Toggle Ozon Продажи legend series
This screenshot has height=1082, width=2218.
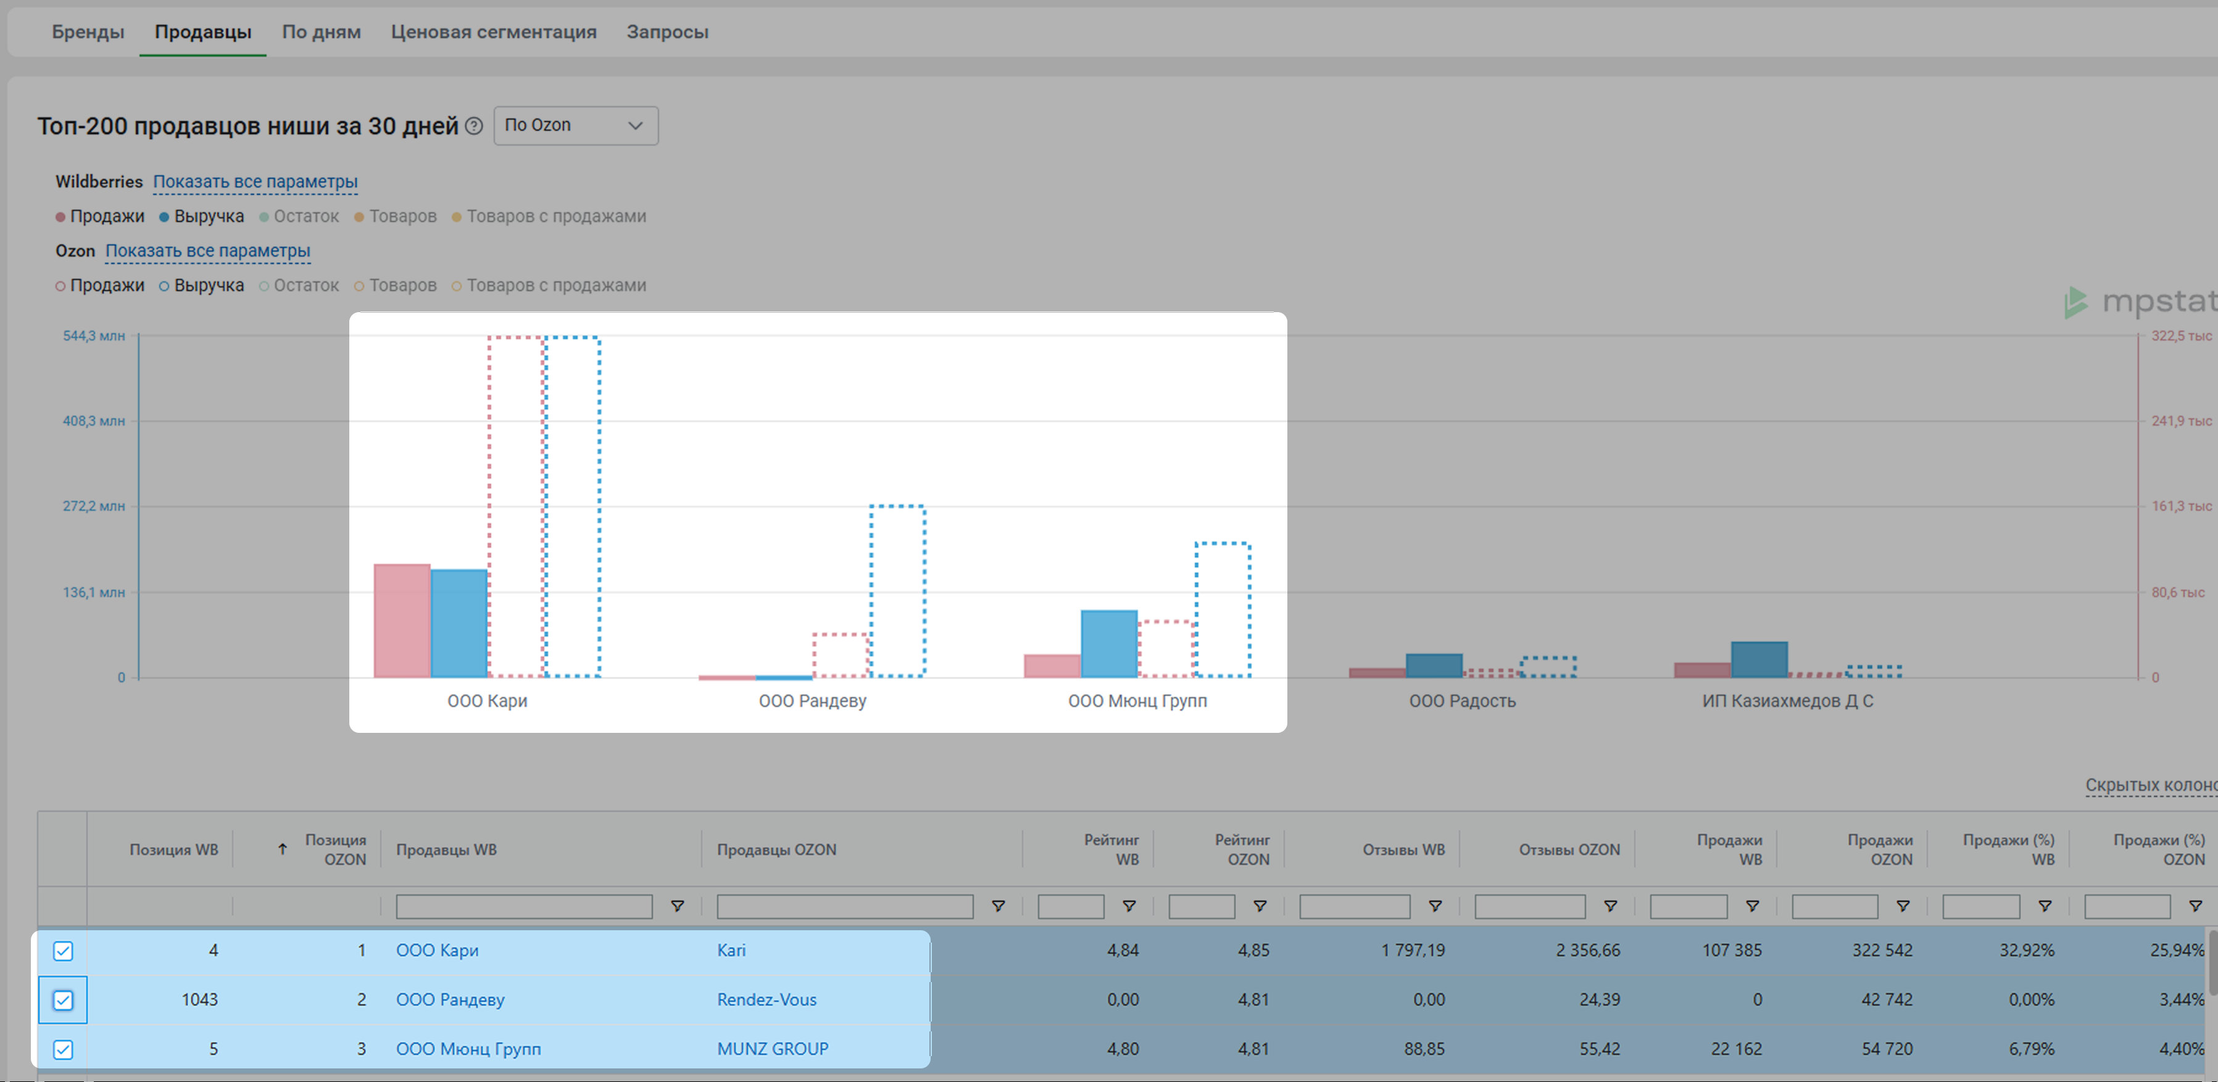click(x=100, y=285)
